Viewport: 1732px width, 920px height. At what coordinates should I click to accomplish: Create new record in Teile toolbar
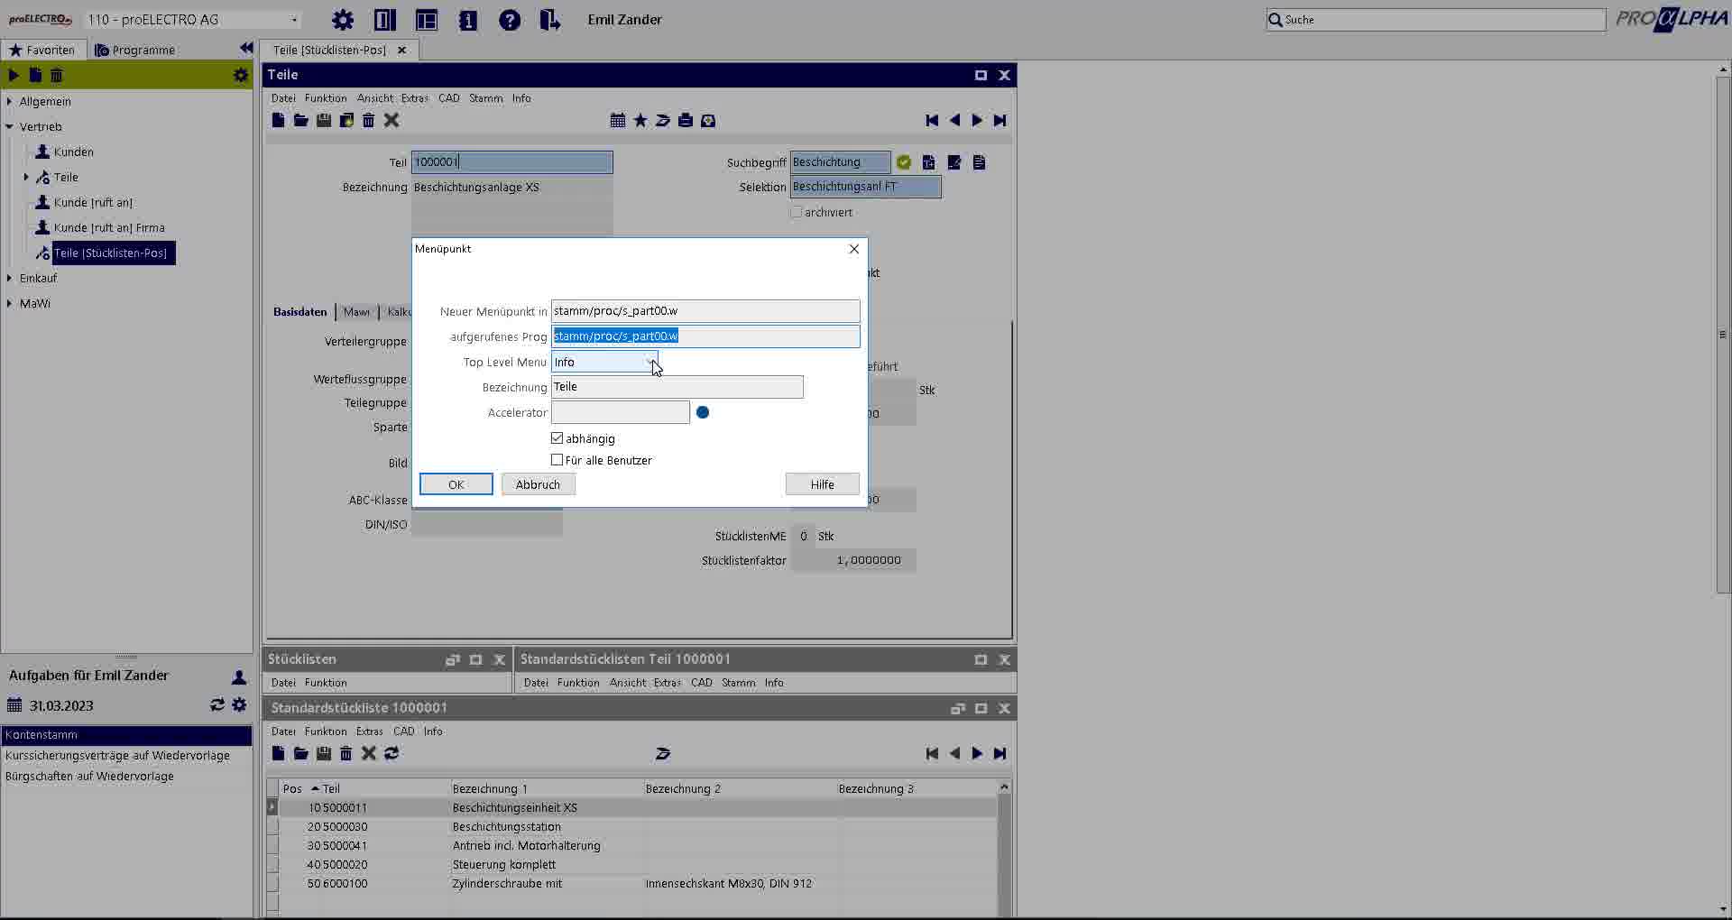(278, 120)
